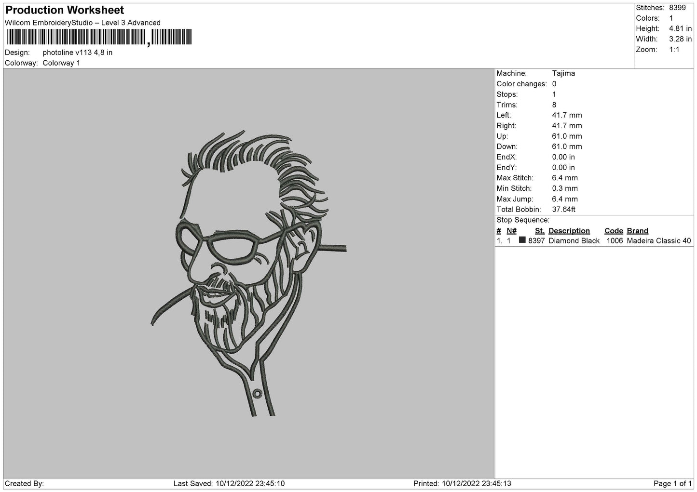Click the 'Description' column header

click(x=569, y=231)
